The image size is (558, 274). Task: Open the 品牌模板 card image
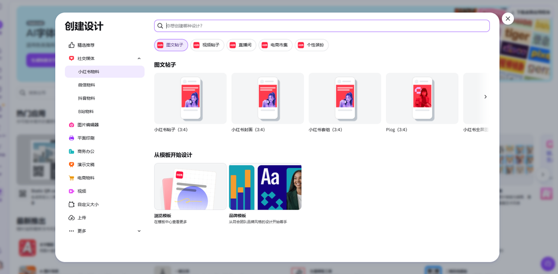265,186
